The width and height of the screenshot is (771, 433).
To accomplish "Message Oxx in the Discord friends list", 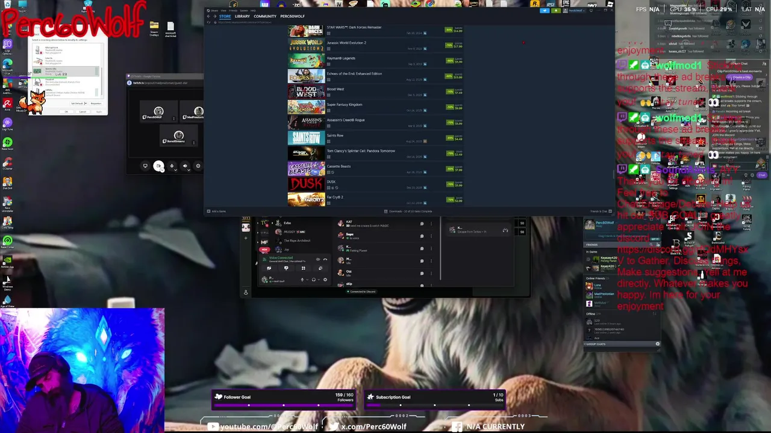I will (422, 273).
